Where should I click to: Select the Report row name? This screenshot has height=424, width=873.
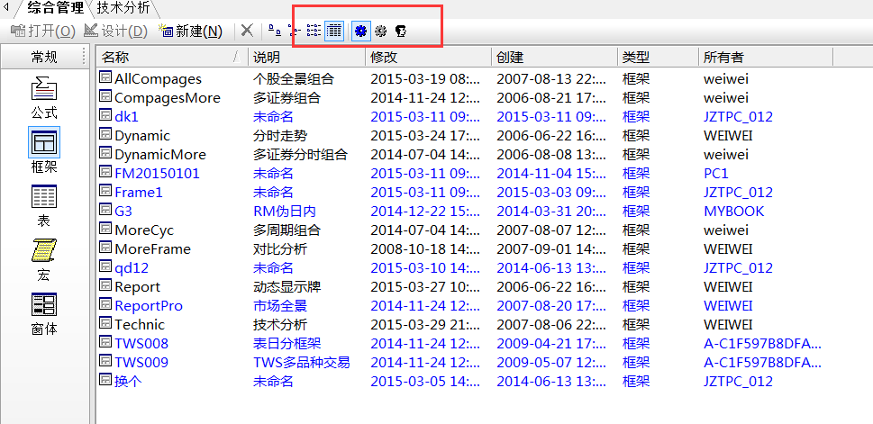138,286
